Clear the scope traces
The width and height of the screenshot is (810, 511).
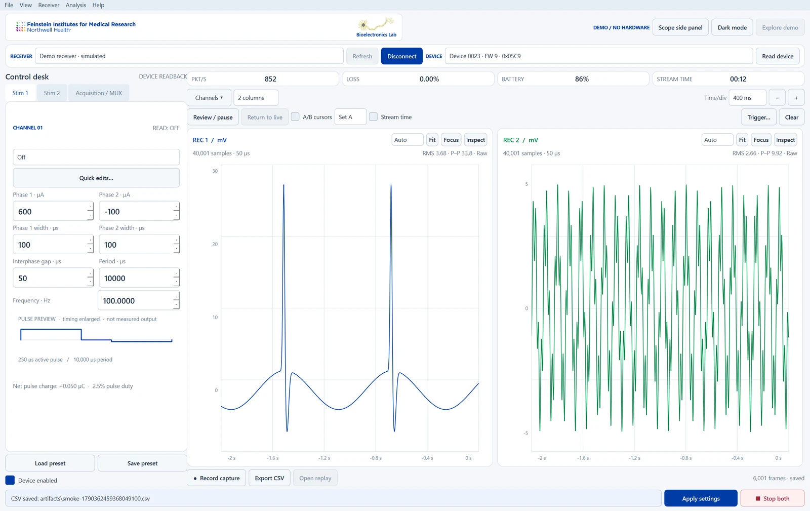(x=792, y=117)
